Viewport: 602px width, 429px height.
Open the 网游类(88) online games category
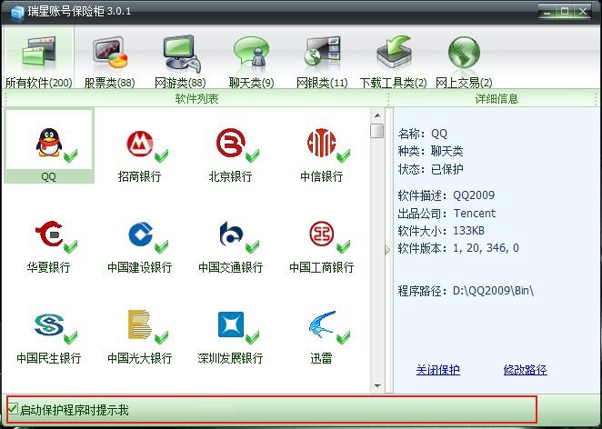(180, 63)
